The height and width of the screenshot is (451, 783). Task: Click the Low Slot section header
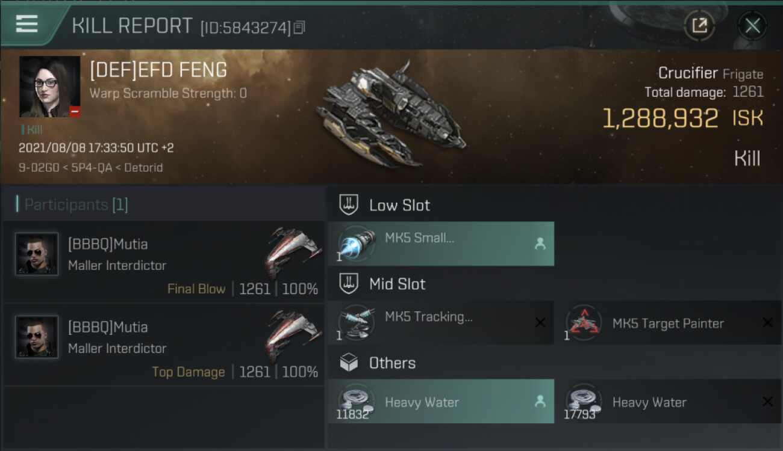tap(399, 205)
